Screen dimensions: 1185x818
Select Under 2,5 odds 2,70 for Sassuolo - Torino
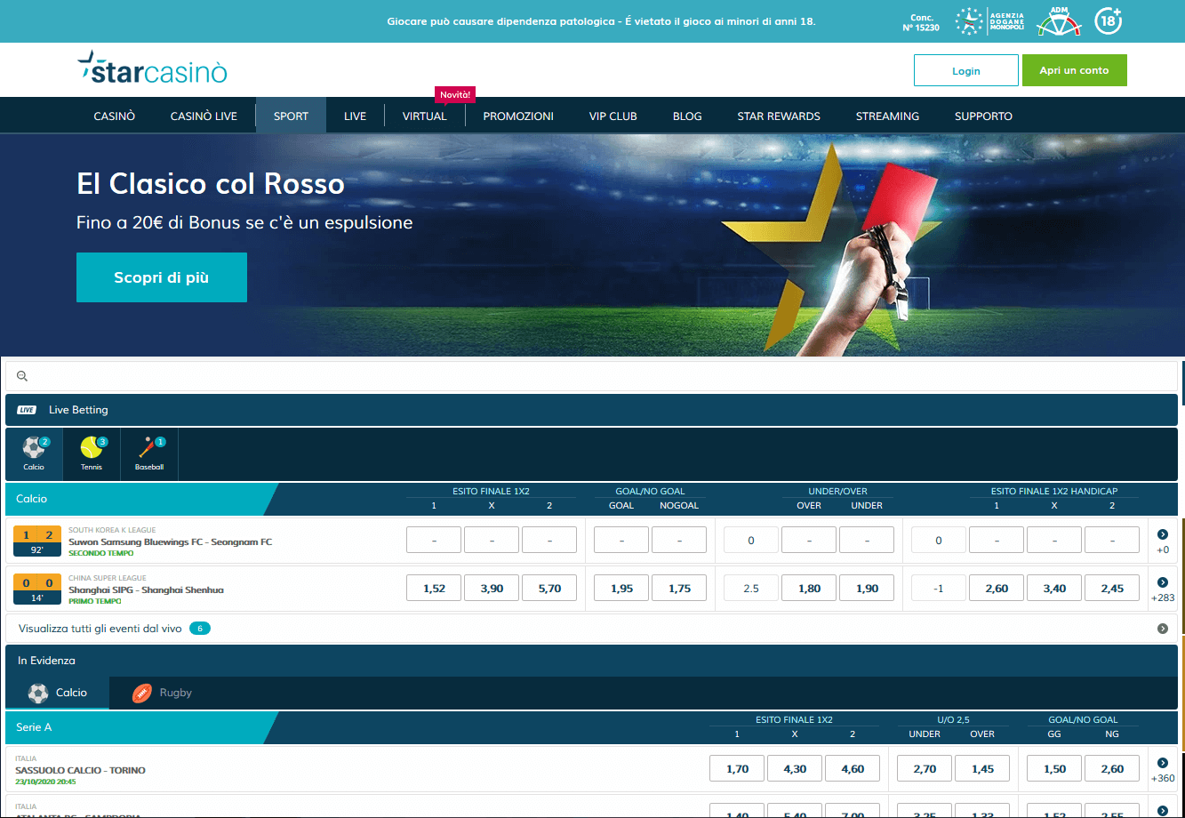(925, 769)
